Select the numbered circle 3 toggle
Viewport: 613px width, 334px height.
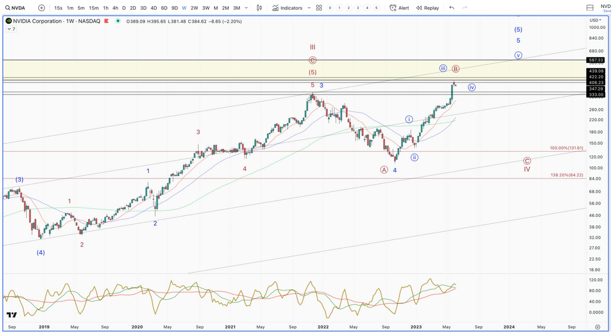(x=358, y=8)
